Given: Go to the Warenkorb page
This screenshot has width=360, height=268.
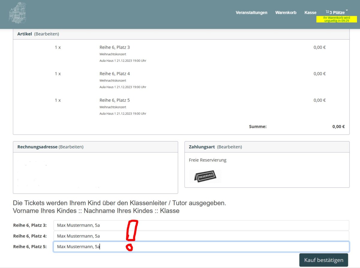Looking at the screenshot, I should [x=286, y=13].
